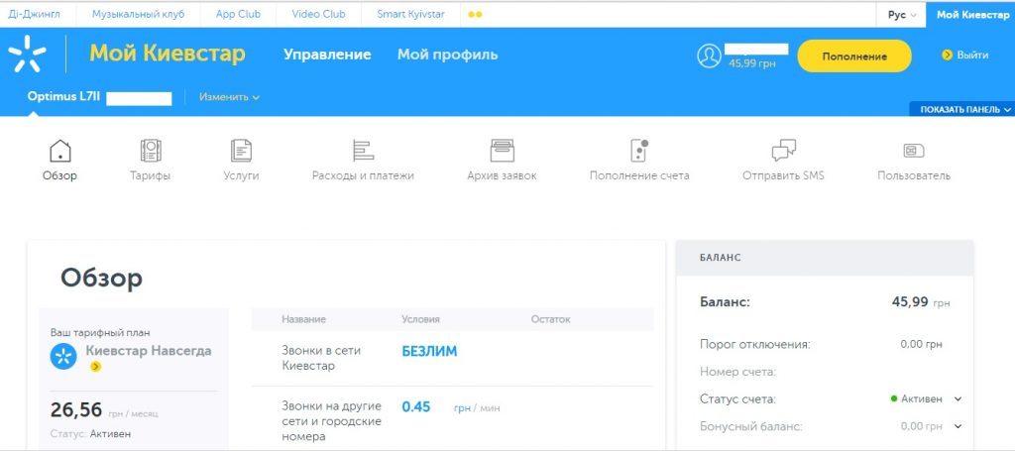Click the user profile avatar icon
The image size is (1015, 451).
click(x=709, y=56)
